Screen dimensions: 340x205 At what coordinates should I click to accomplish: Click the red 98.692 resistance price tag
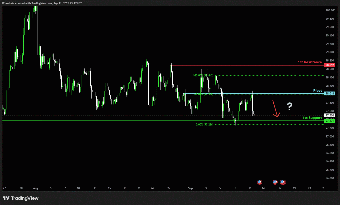tap(329, 65)
